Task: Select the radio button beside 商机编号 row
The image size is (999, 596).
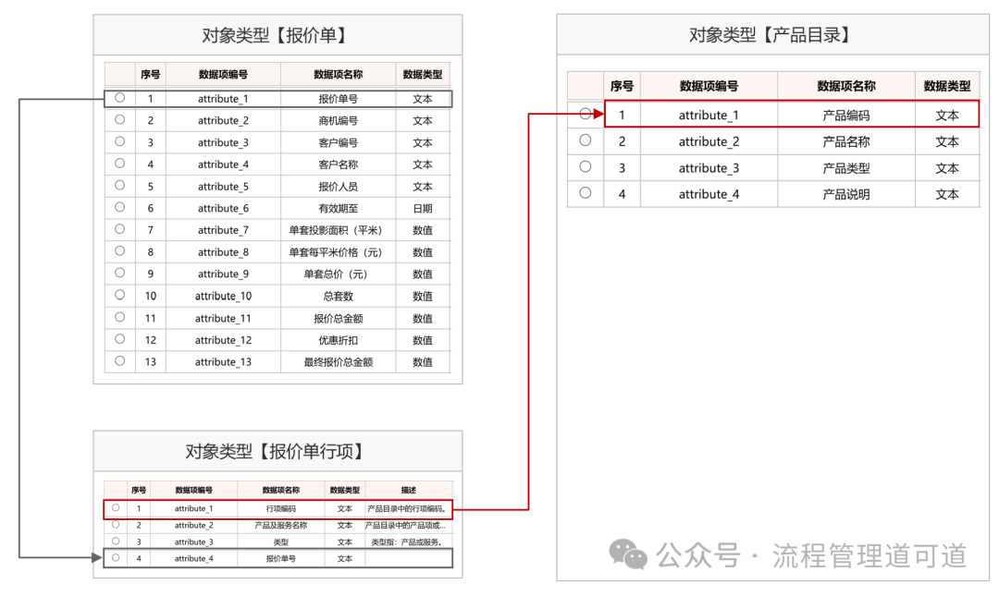Action: 119,119
